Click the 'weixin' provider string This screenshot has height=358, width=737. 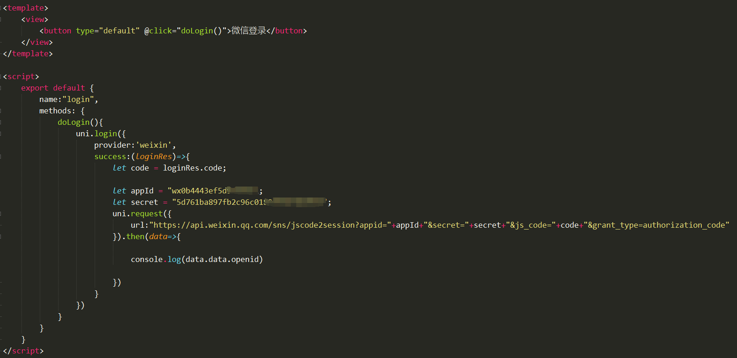click(x=154, y=145)
